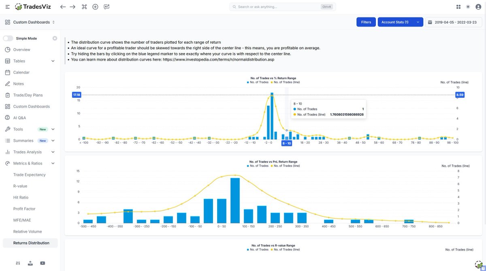Screen dimensions: 486x271
Task: Hide bars via % Return chart blue legend
Action: tap(248, 82)
